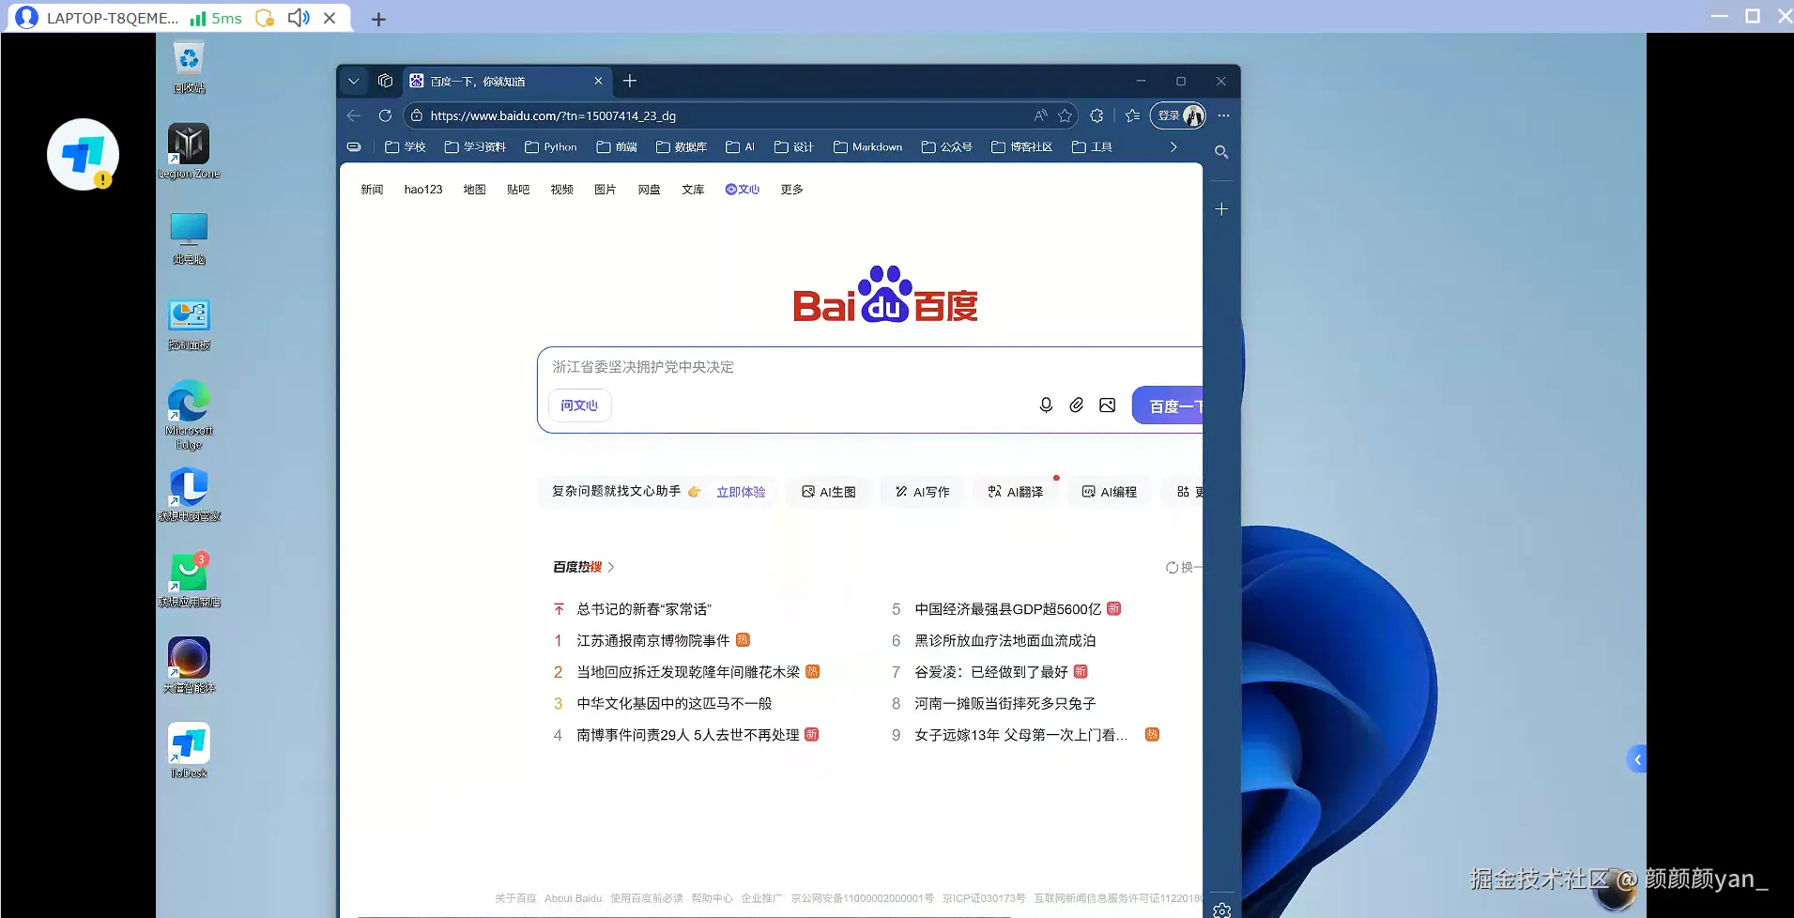Viewport: 1794px width, 918px height.
Task: Open the 新闻 navigation link
Action: pyautogui.click(x=372, y=190)
